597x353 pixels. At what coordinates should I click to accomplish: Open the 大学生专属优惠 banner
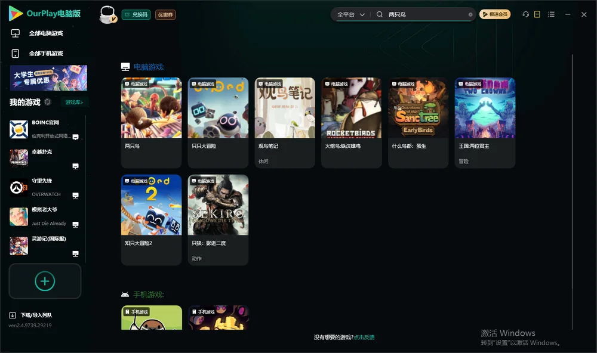49,78
